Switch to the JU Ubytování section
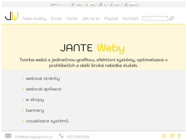 point(131,4)
